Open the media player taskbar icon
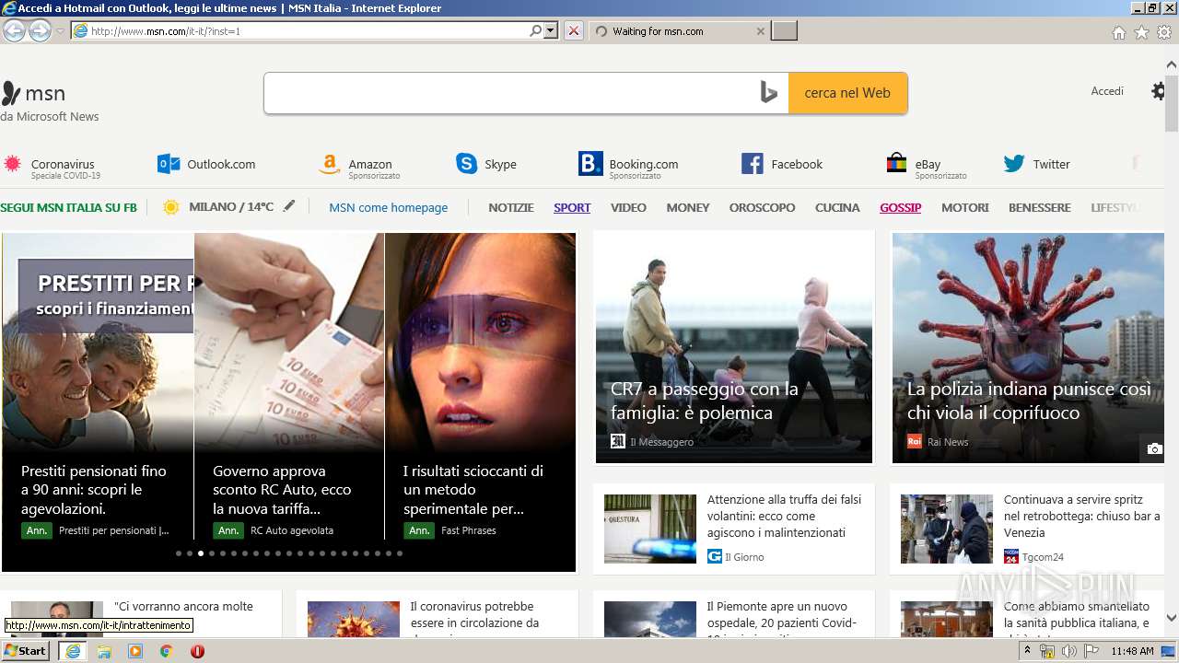 (x=135, y=651)
